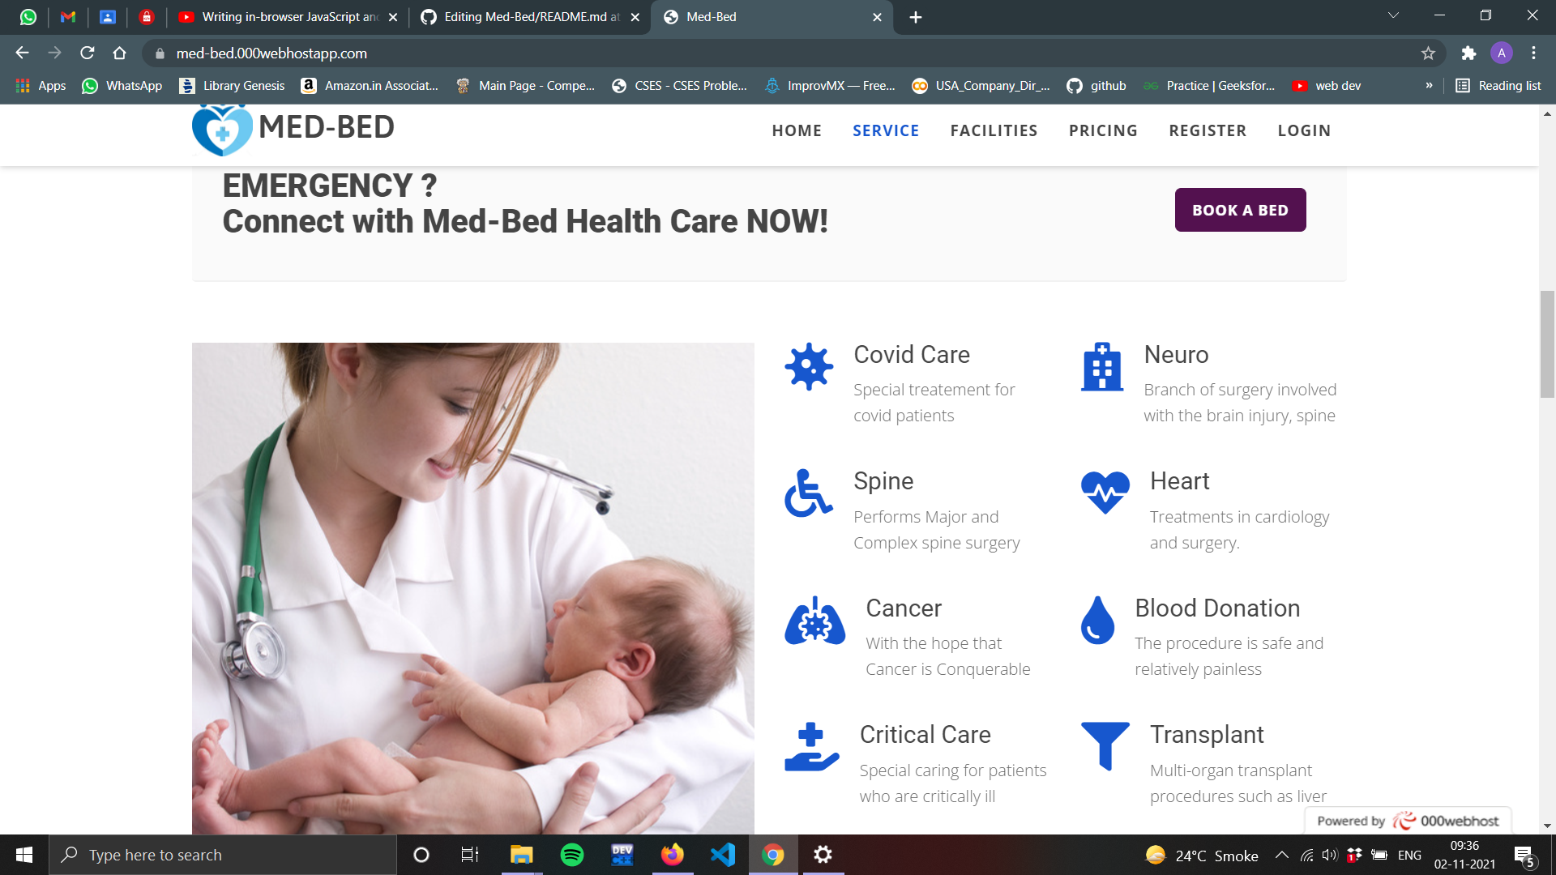This screenshot has width=1556, height=875.
Task: Launch Firefox from the taskbar
Action: click(673, 855)
